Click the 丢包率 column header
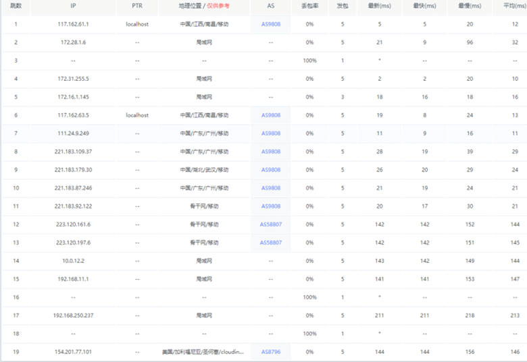Image resolution: width=527 pixels, height=362 pixels. pos(309,6)
